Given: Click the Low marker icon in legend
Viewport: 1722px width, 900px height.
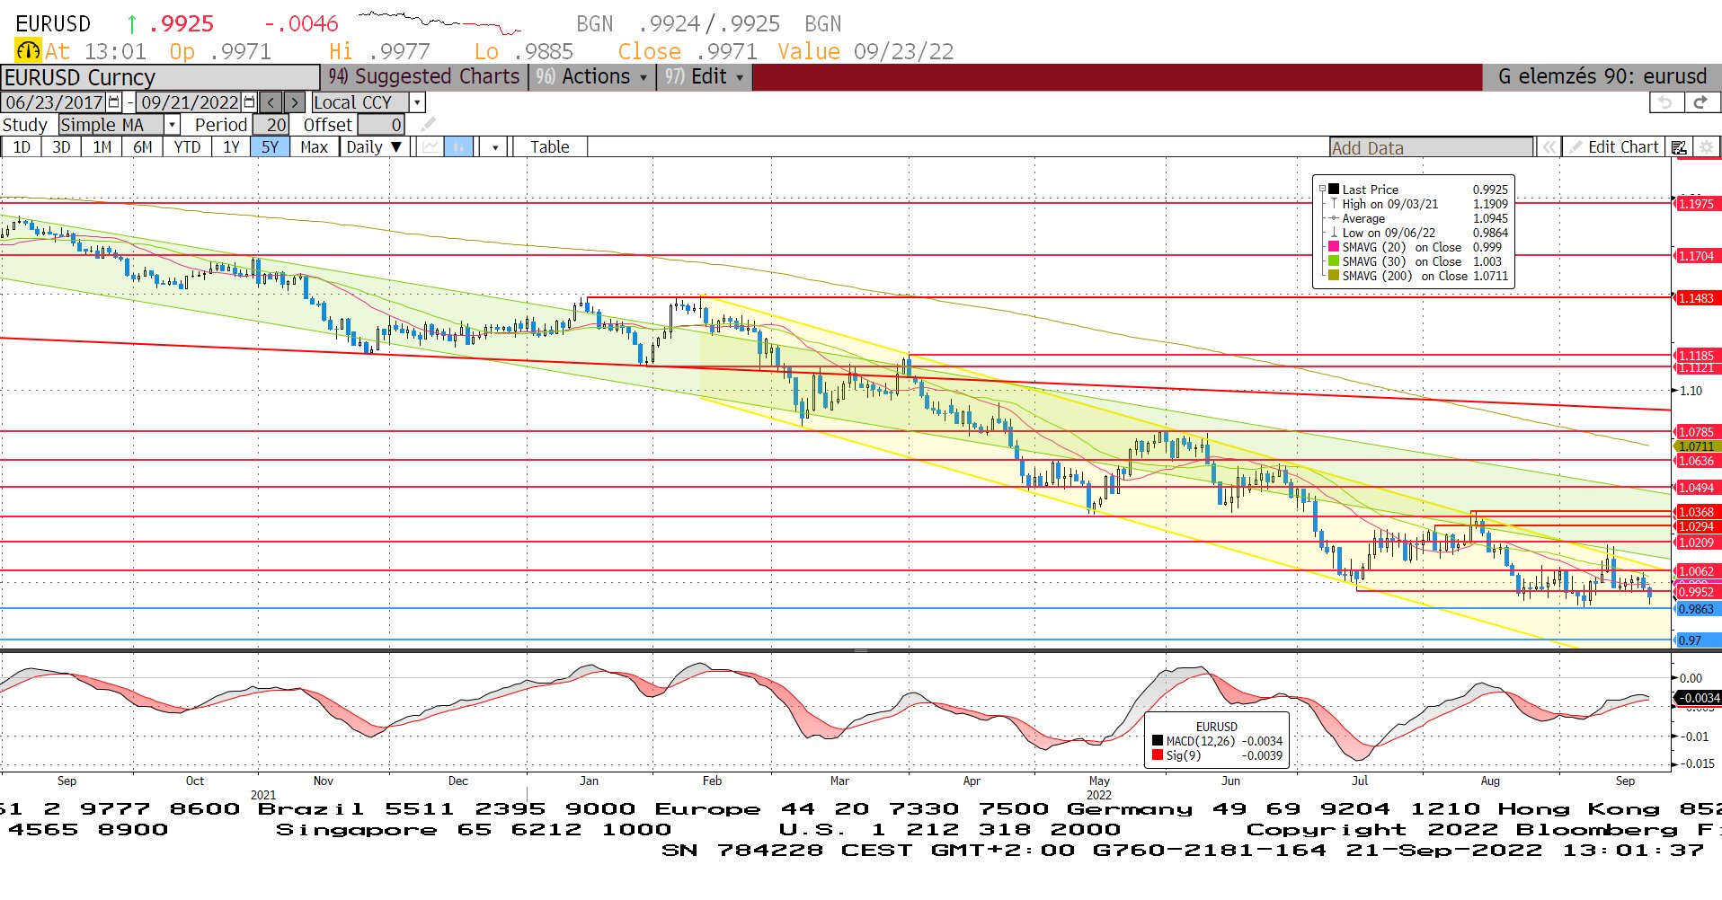Looking at the screenshot, I should [x=1334, y=233].
